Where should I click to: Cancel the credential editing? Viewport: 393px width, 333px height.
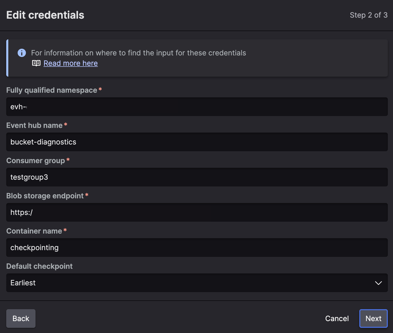pos(336,318)
